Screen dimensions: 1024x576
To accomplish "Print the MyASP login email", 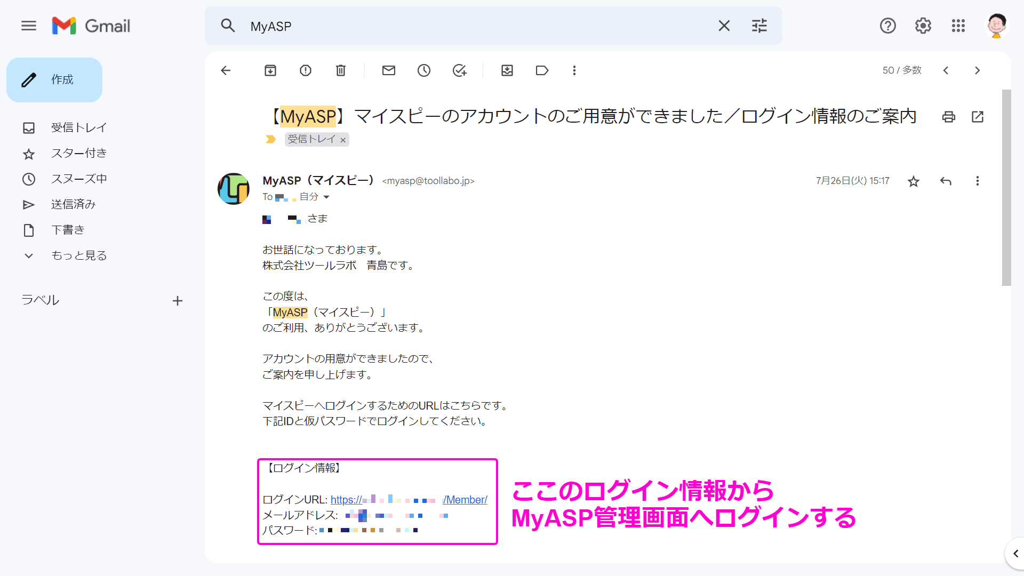I will (x=948, y=116).
